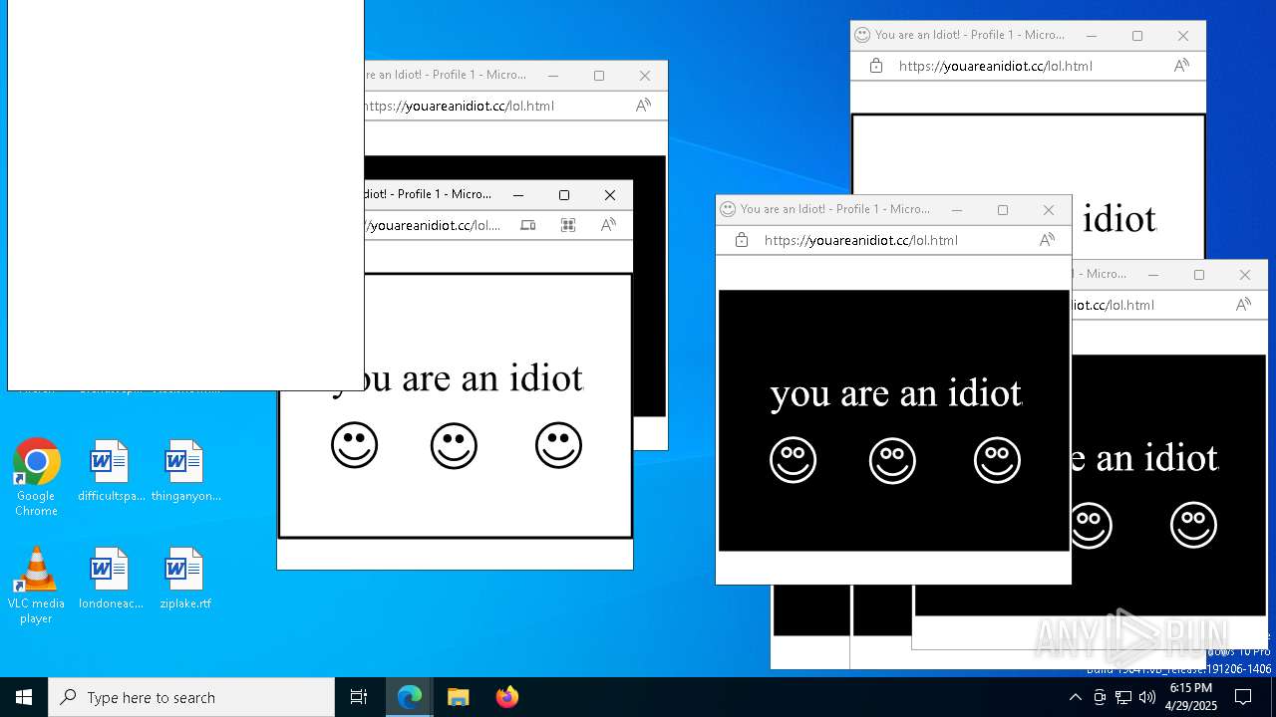Click title text of the top-right window
Screen dimensions: 1276x717
coord(970,35)
